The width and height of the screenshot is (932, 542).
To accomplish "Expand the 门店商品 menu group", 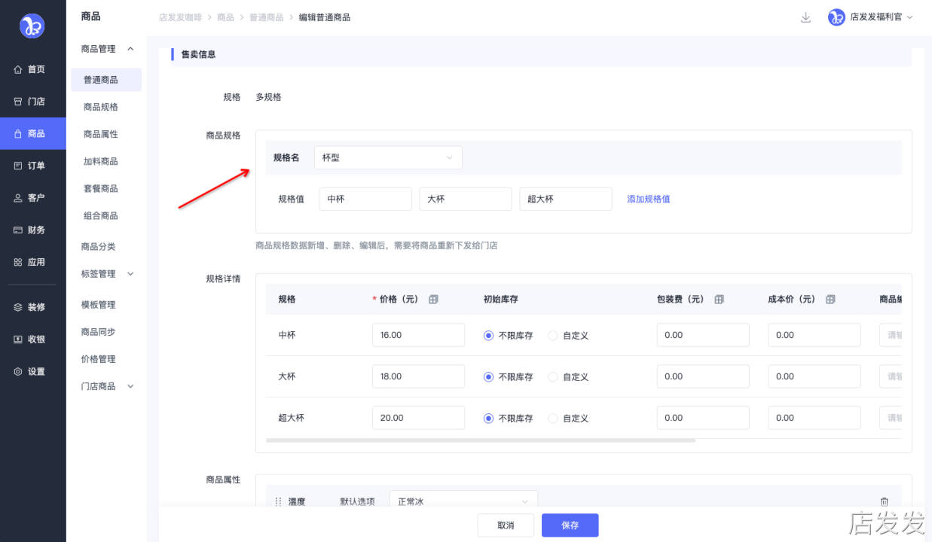I will [130, 386].
